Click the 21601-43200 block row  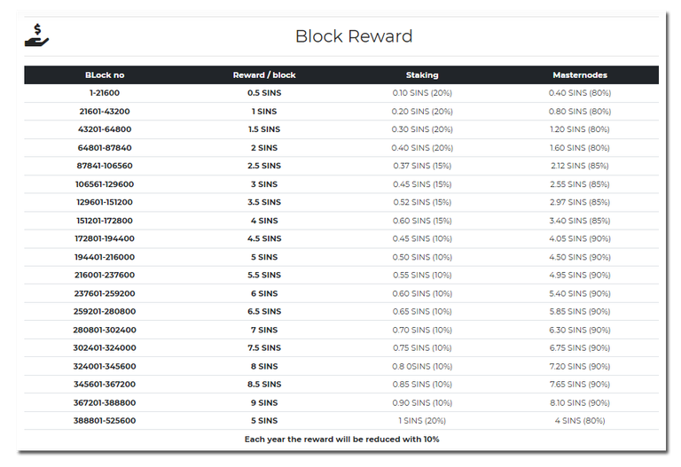[341, 112]
